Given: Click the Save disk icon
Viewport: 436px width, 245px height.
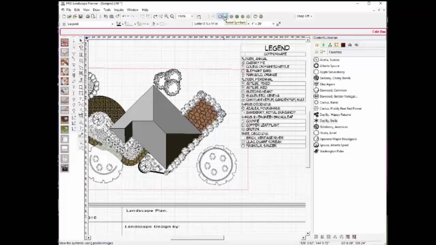Looking at the screenshot, I should click(80, 16).
